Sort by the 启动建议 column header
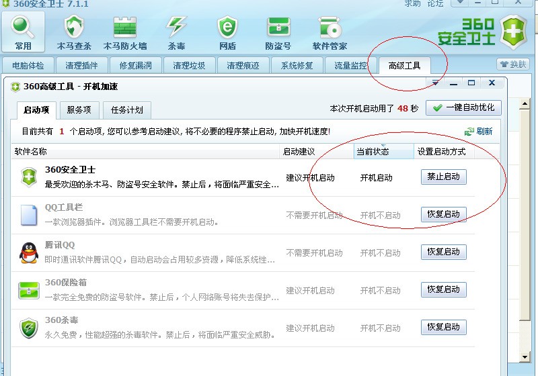This screenshot has height=376, width=538. click(x=317, y=151)
